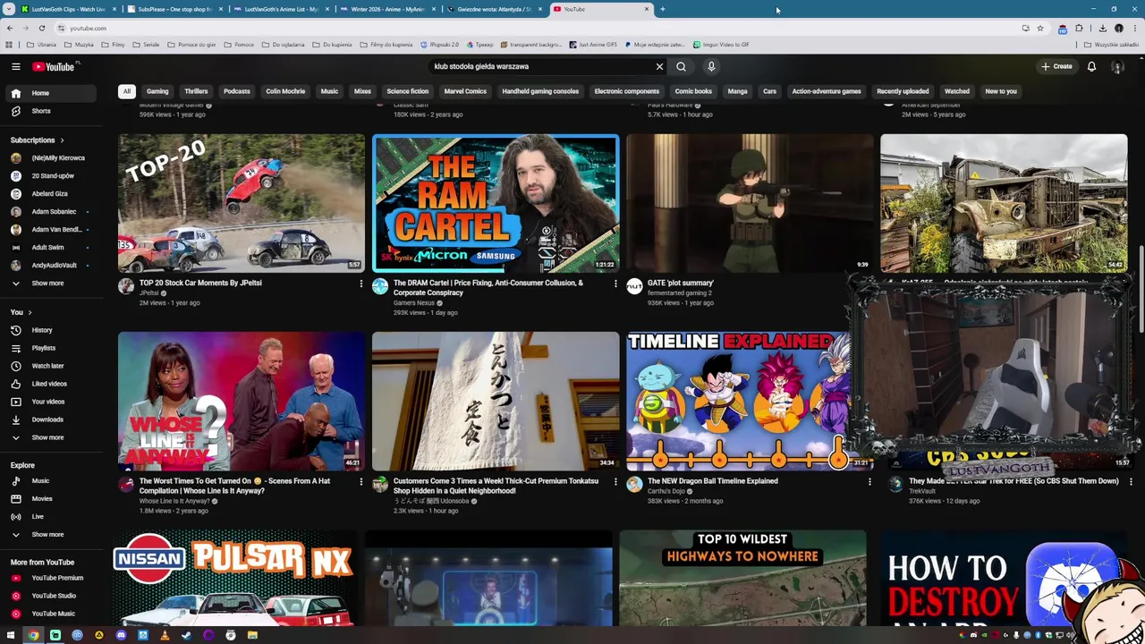1145x644 pixels.
Task: Start voice search with the microphone
Action: click(x=711, y=66)
